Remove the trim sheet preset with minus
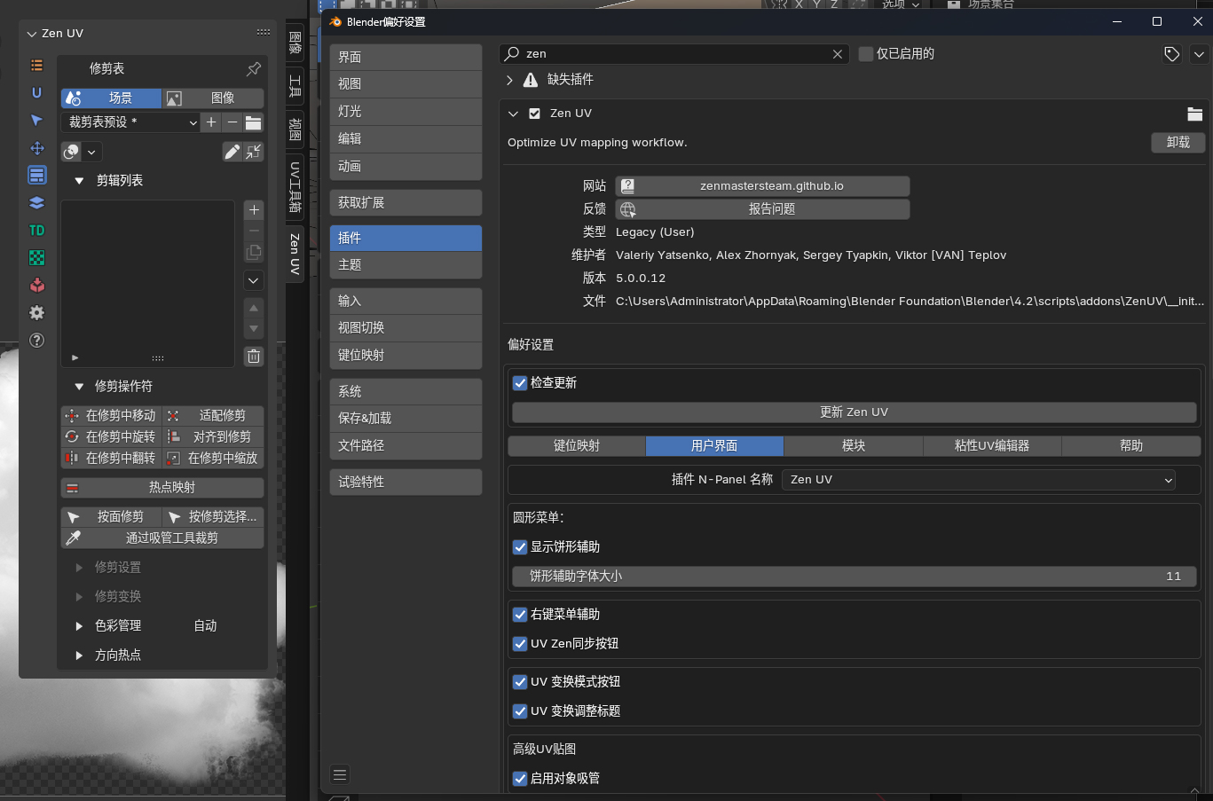This screenshot has height=801, width=1213. tap(232, 122)
